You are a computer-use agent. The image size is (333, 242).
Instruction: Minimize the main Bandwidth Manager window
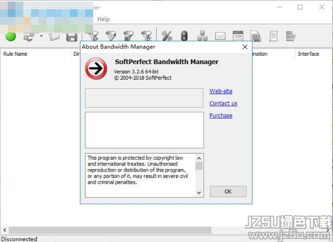coord(279,7)
